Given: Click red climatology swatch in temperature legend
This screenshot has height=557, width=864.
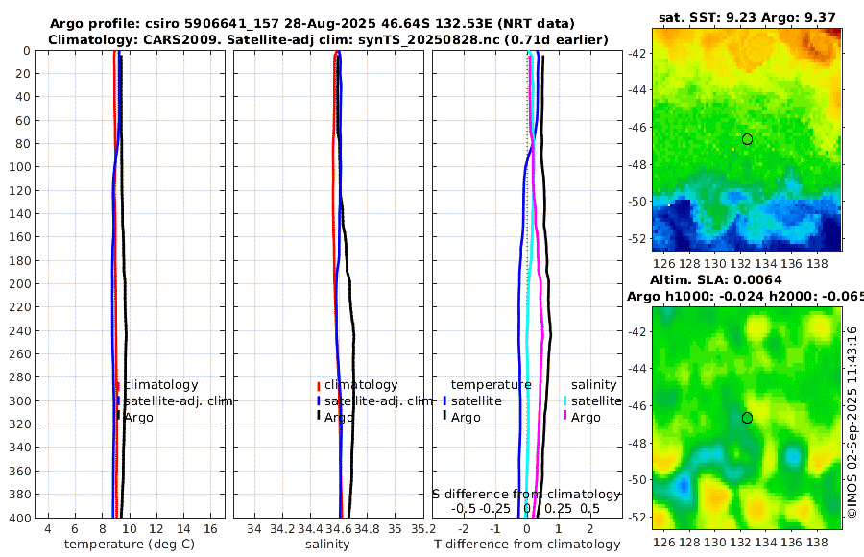Looking at the screenshot, I should 117,386.
